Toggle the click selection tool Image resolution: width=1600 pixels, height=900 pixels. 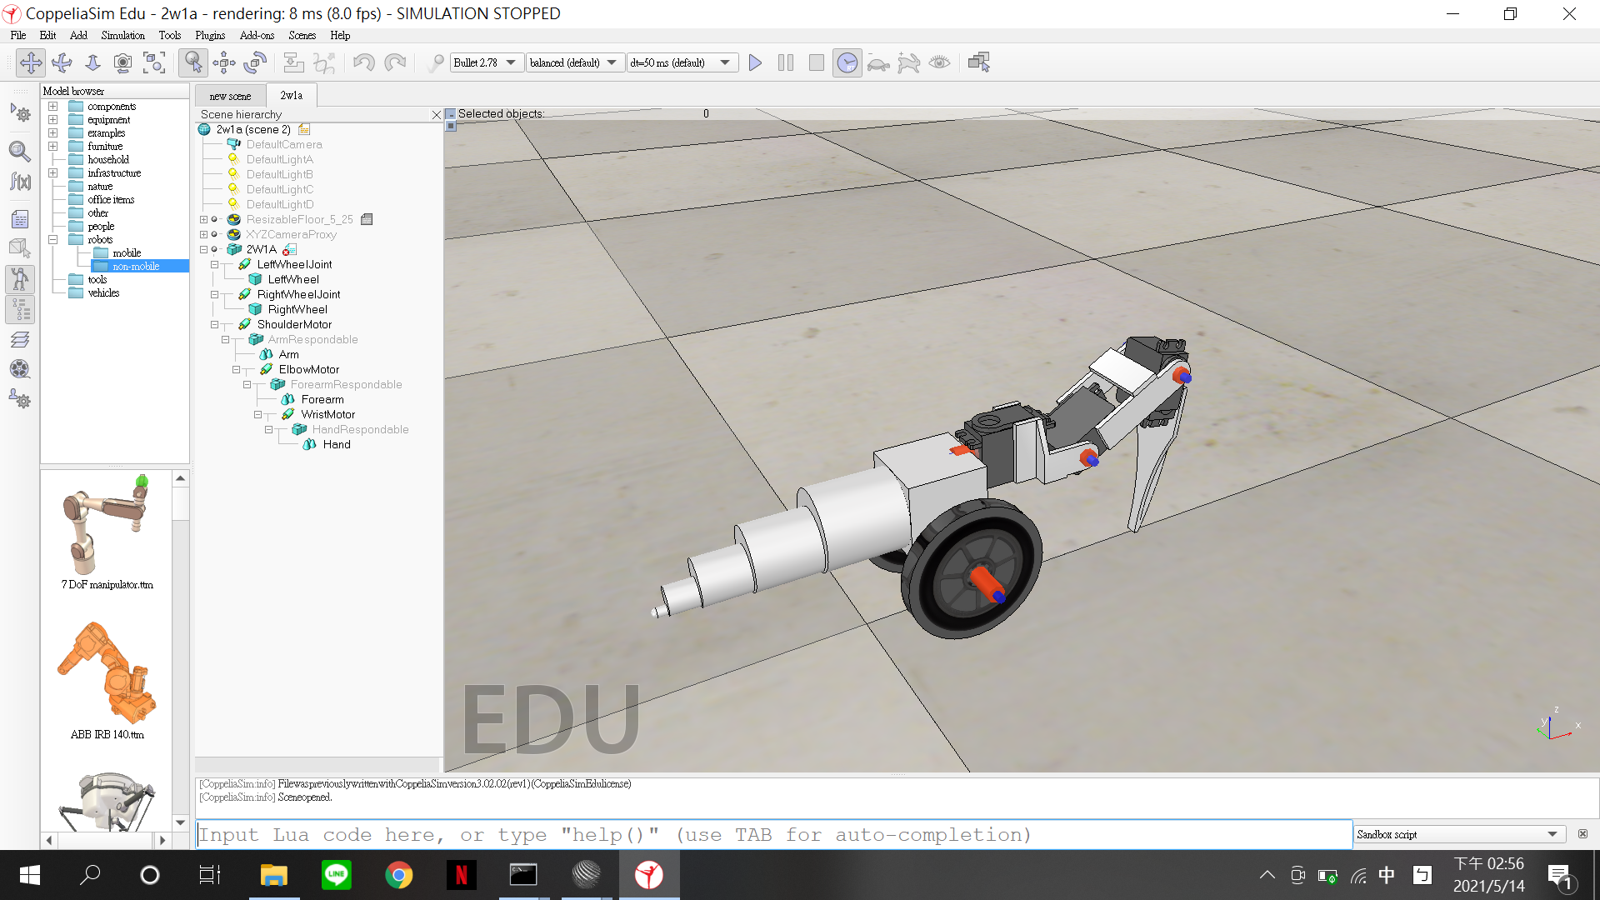point(192,62)
